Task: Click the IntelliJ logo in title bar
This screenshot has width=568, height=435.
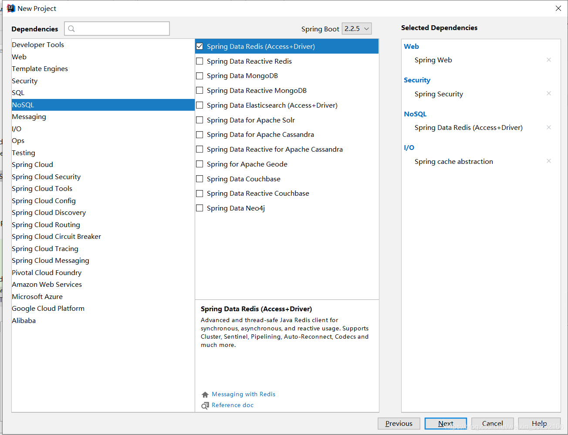Action: click(11, 8)
